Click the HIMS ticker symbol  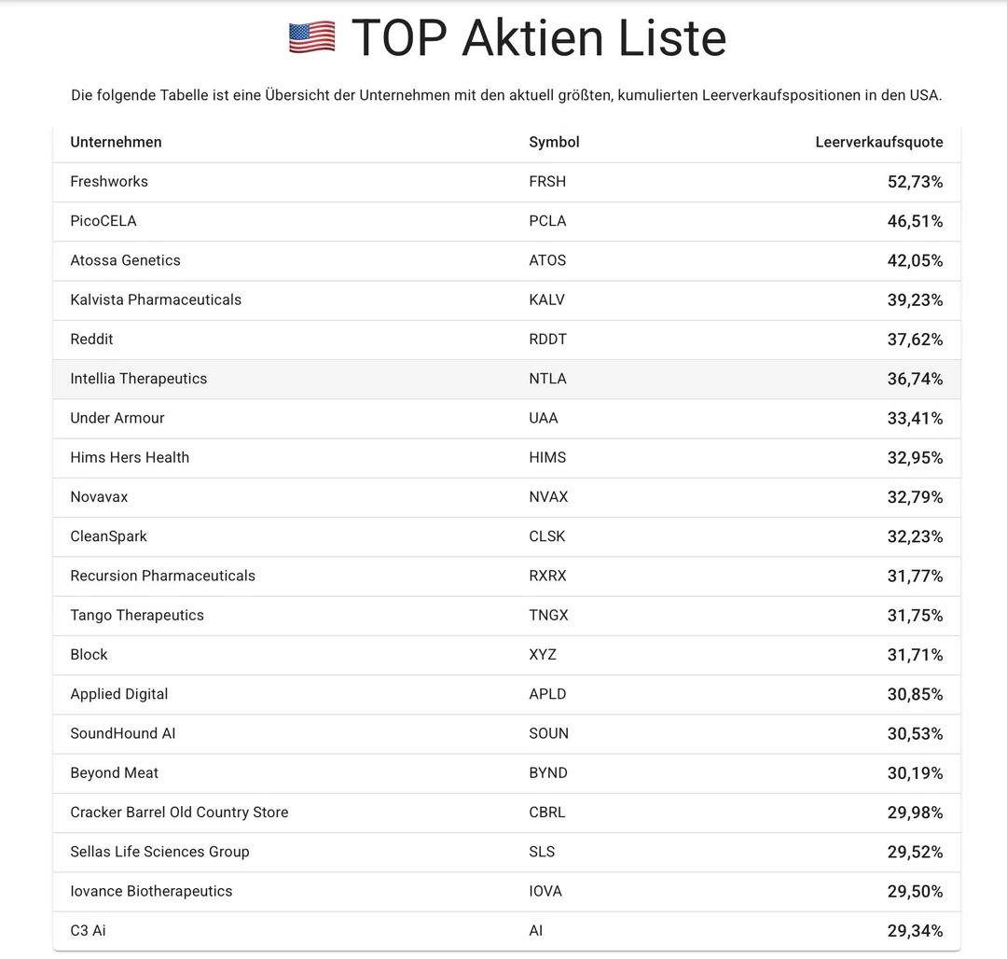pos(547,457)
